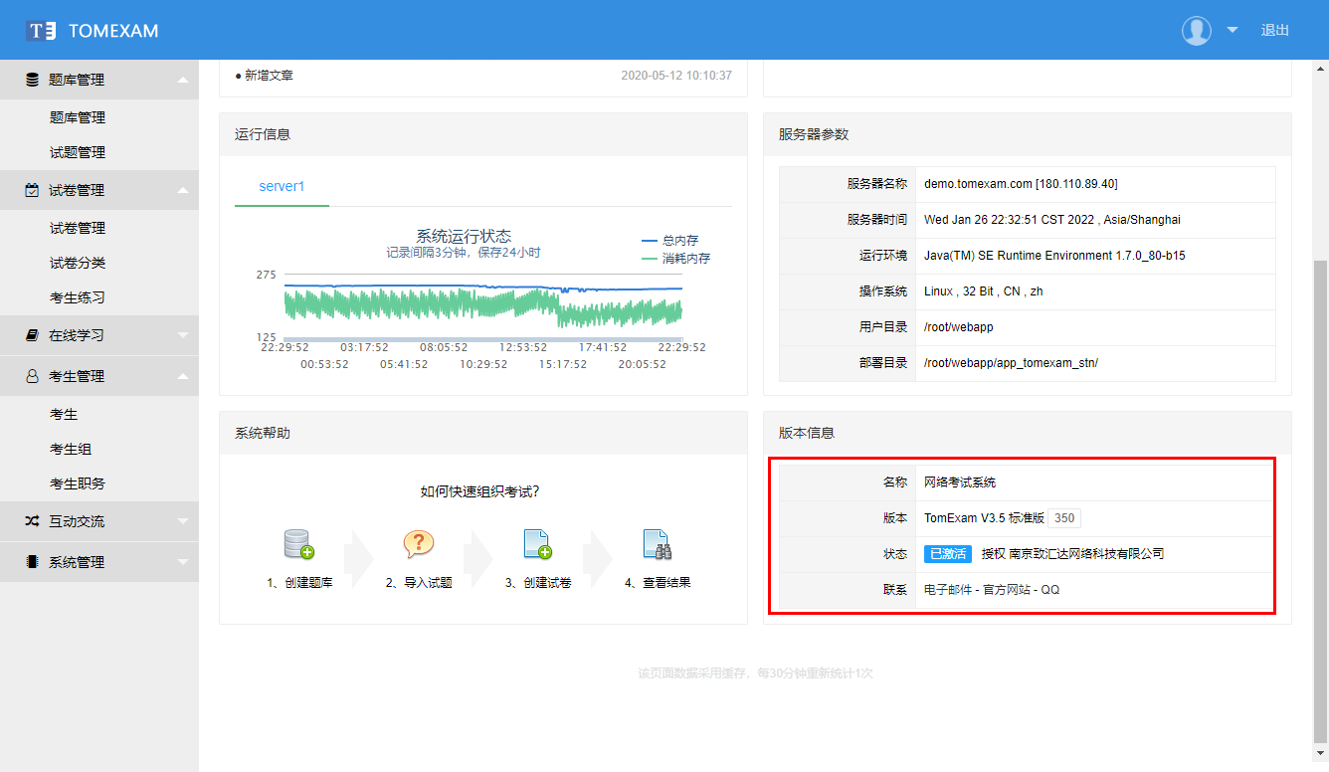Screen dimensions: 1329x772
Task: Click the create question bank database icon
Action: [x=298, y=544]
